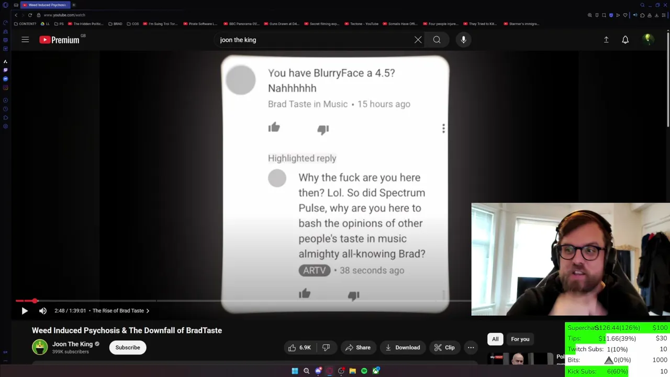The image size is (670, 377).
Task: Open Windows taskbar search
Action: 306,371
